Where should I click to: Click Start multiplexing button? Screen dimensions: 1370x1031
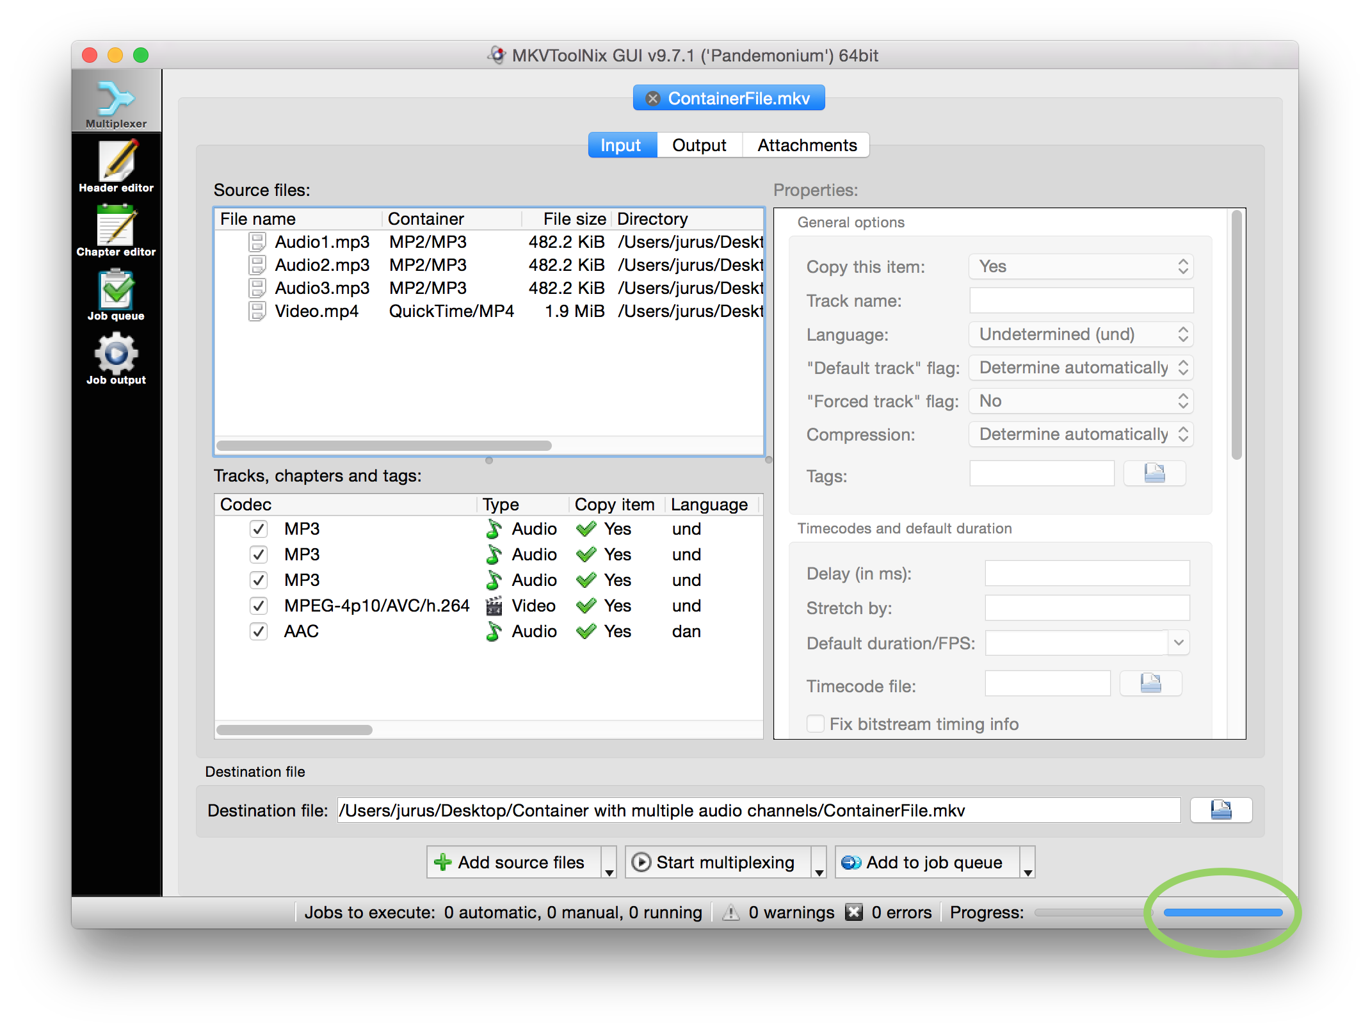718,863
